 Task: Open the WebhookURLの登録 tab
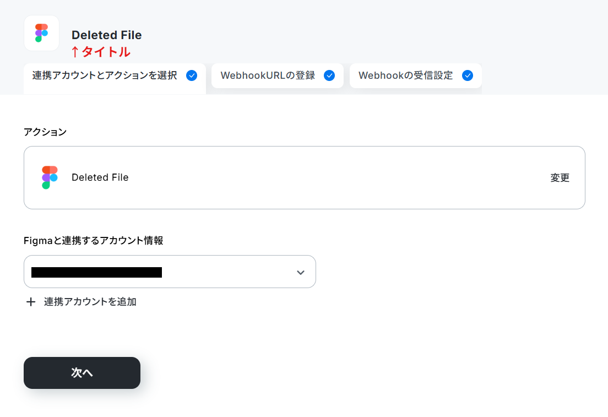(278, 75)
